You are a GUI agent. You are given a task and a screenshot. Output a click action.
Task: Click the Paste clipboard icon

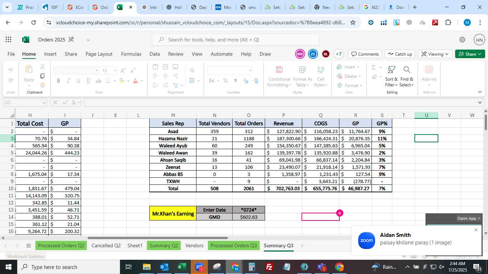tap(29, 69)
